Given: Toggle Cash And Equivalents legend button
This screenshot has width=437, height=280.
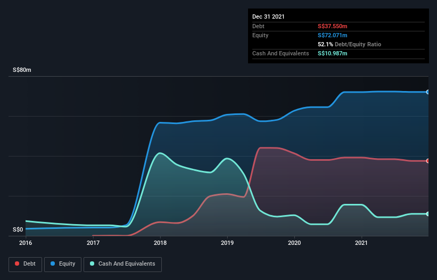Looking at the screenshot, I should coord(122,264).
